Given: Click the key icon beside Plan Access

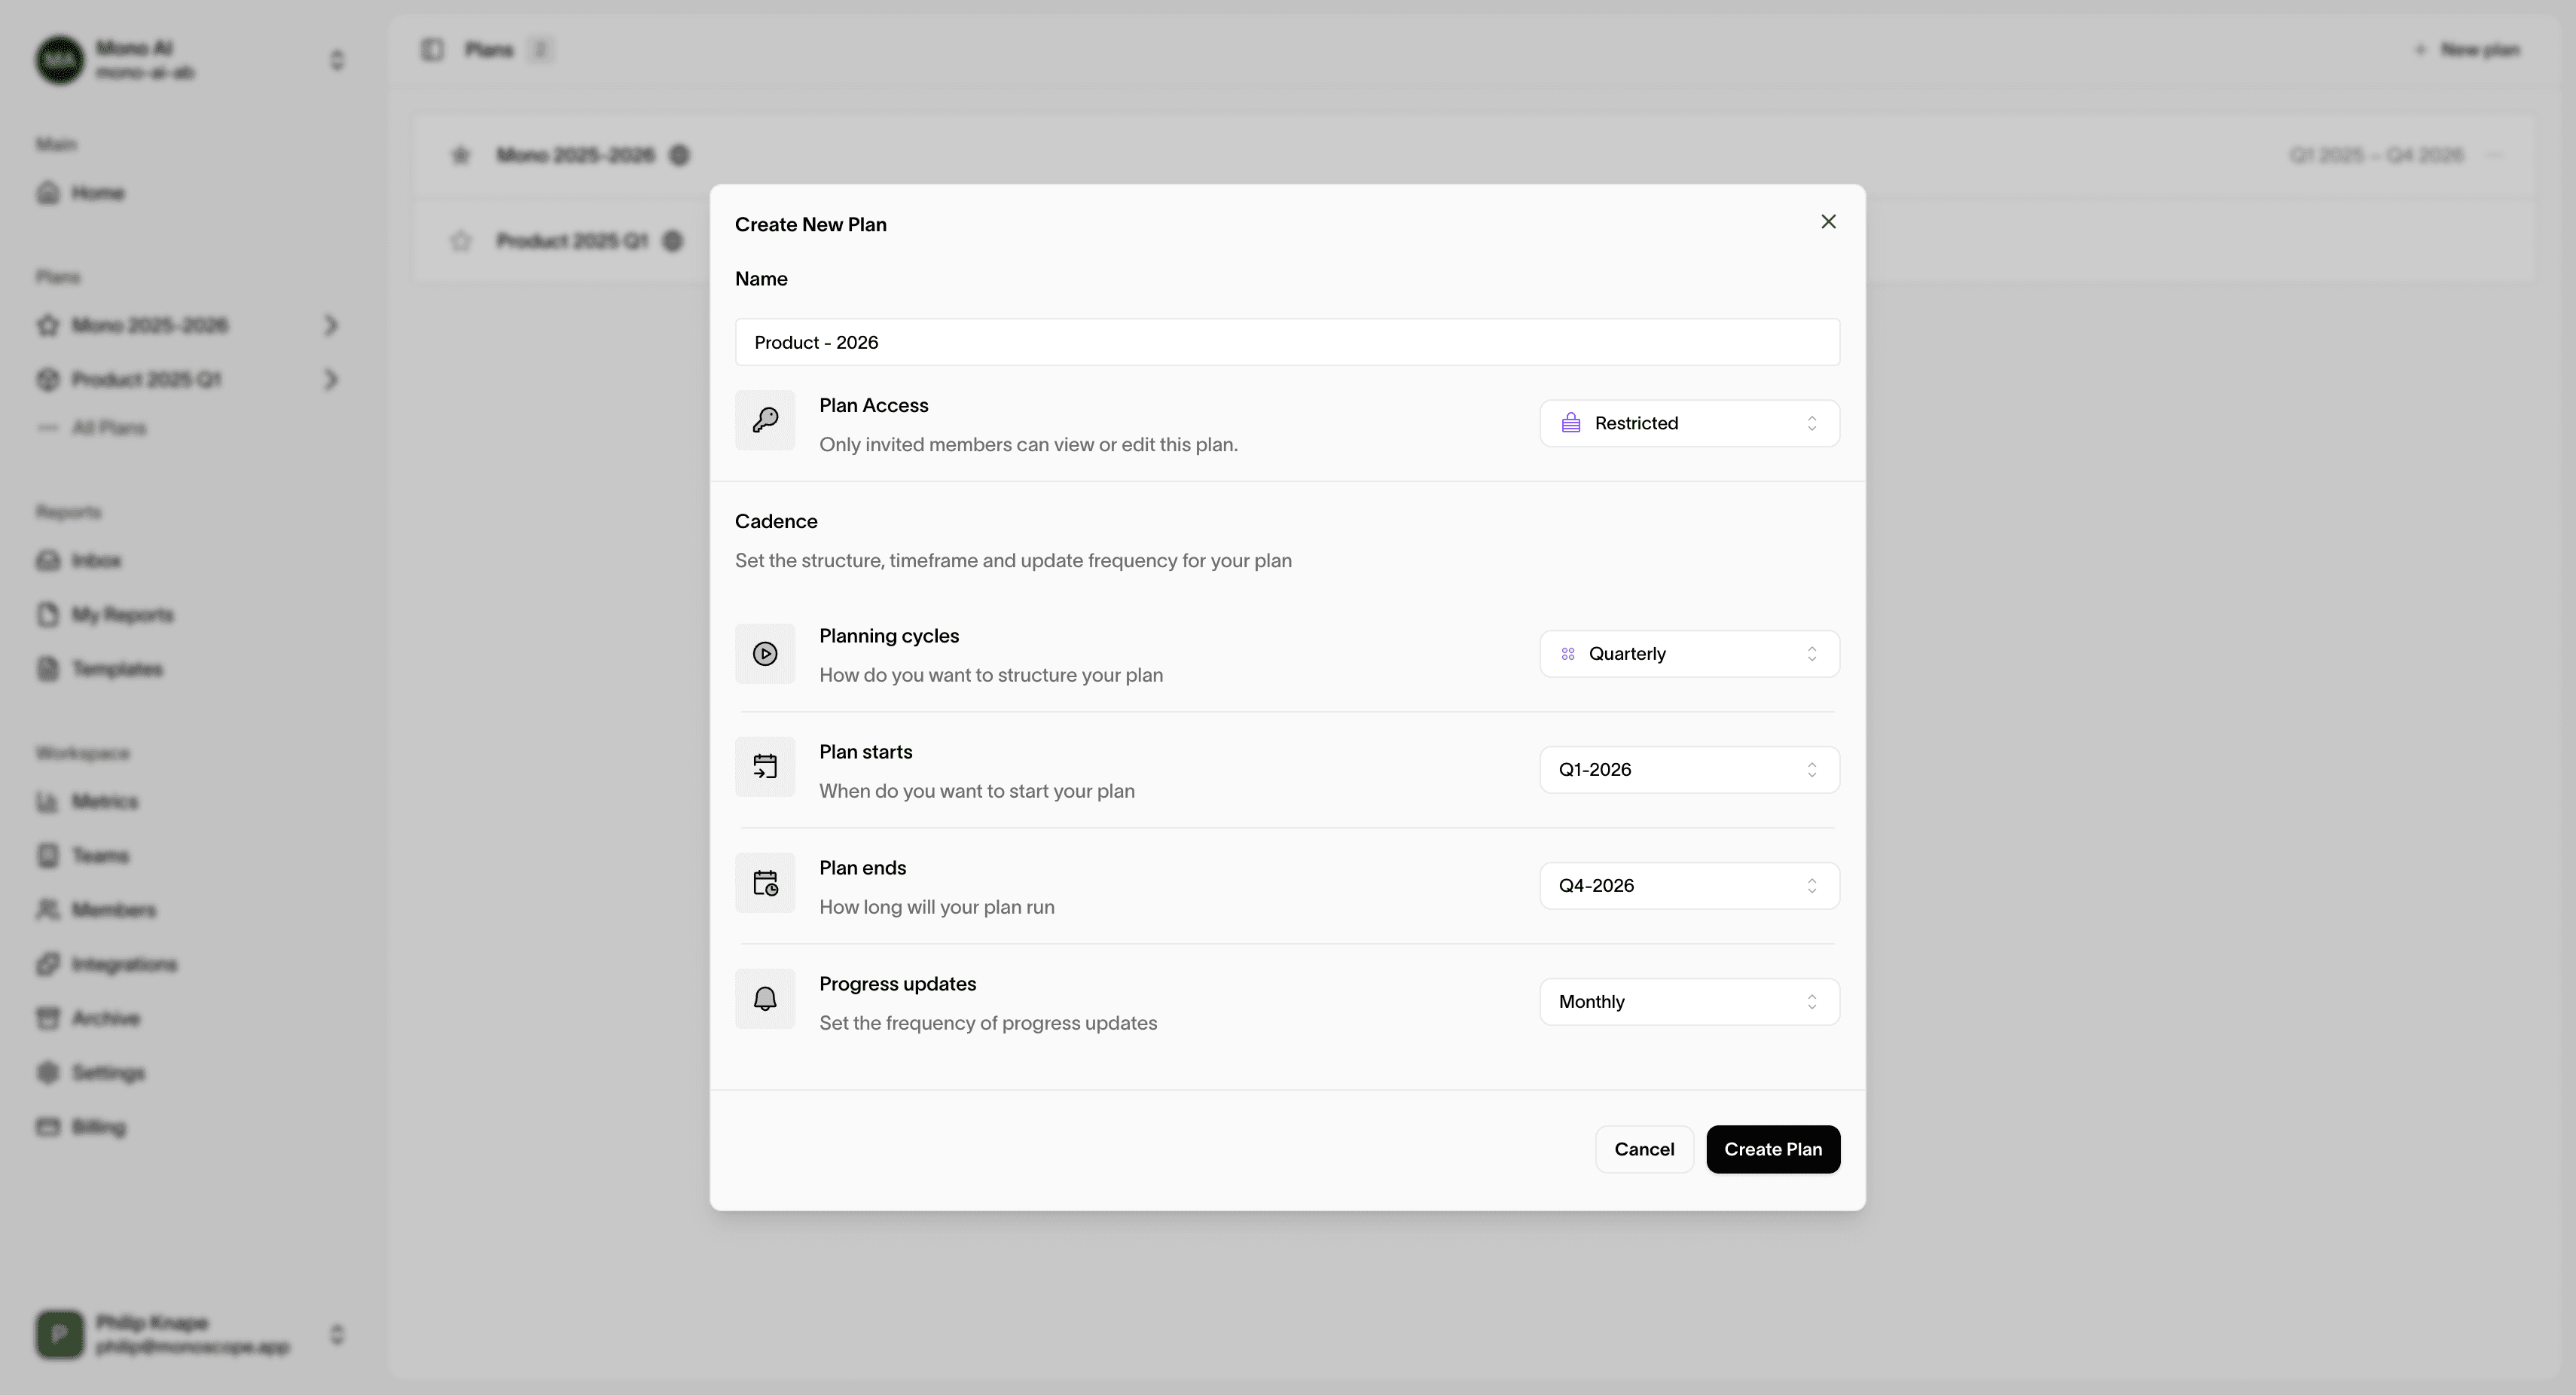Looking at the screenshot, I should pyautogui.click(x=765, y=420).
